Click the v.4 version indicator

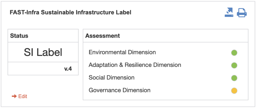click(x=68, y=69)
